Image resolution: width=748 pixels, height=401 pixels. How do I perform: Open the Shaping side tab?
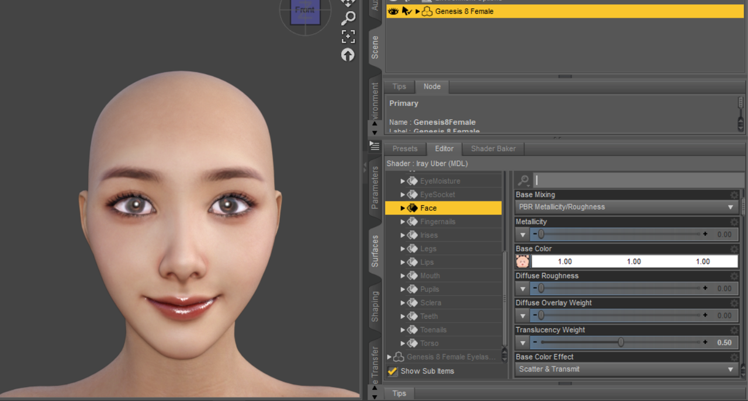pyautogui.click(x=375, y=306)
